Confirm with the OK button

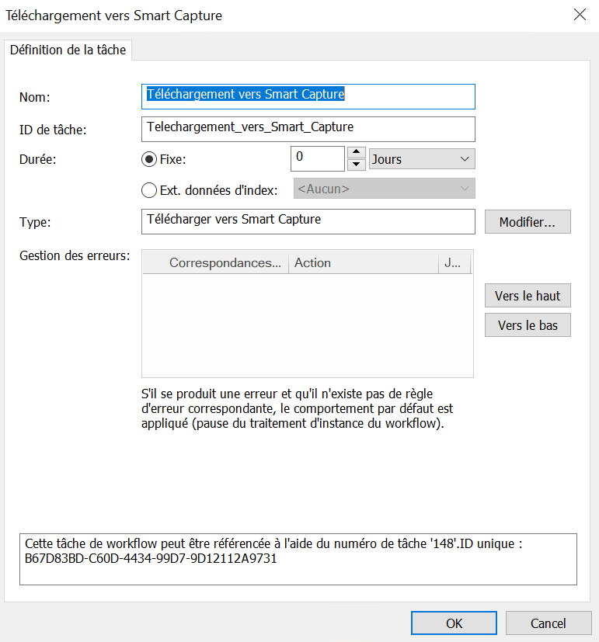coord(454,623)
